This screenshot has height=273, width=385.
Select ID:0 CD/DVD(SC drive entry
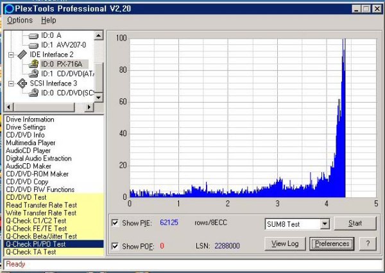[x=67, y=93]
